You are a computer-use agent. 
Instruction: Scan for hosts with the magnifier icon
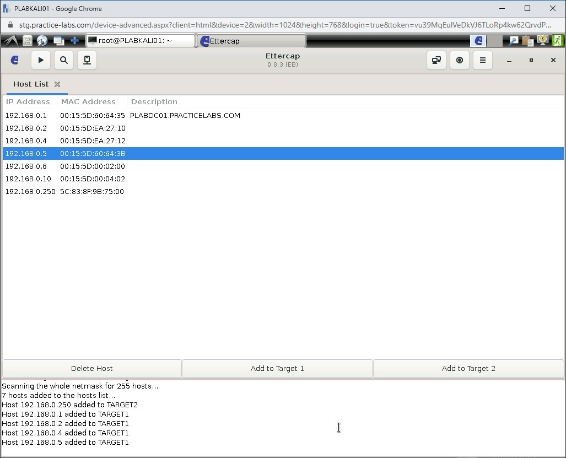pyautogui.click(x=63, y=60)
